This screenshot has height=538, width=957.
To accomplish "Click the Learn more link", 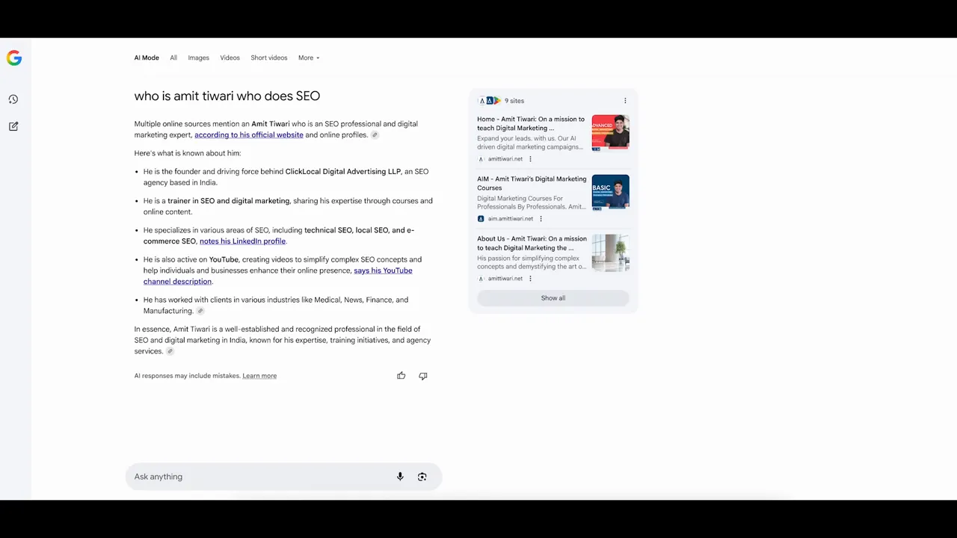I will point(259,376).
